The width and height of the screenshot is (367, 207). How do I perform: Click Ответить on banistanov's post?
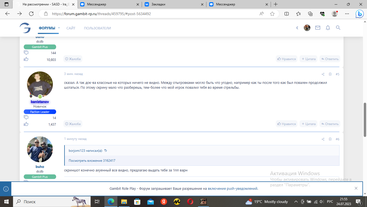coord(330,124)
